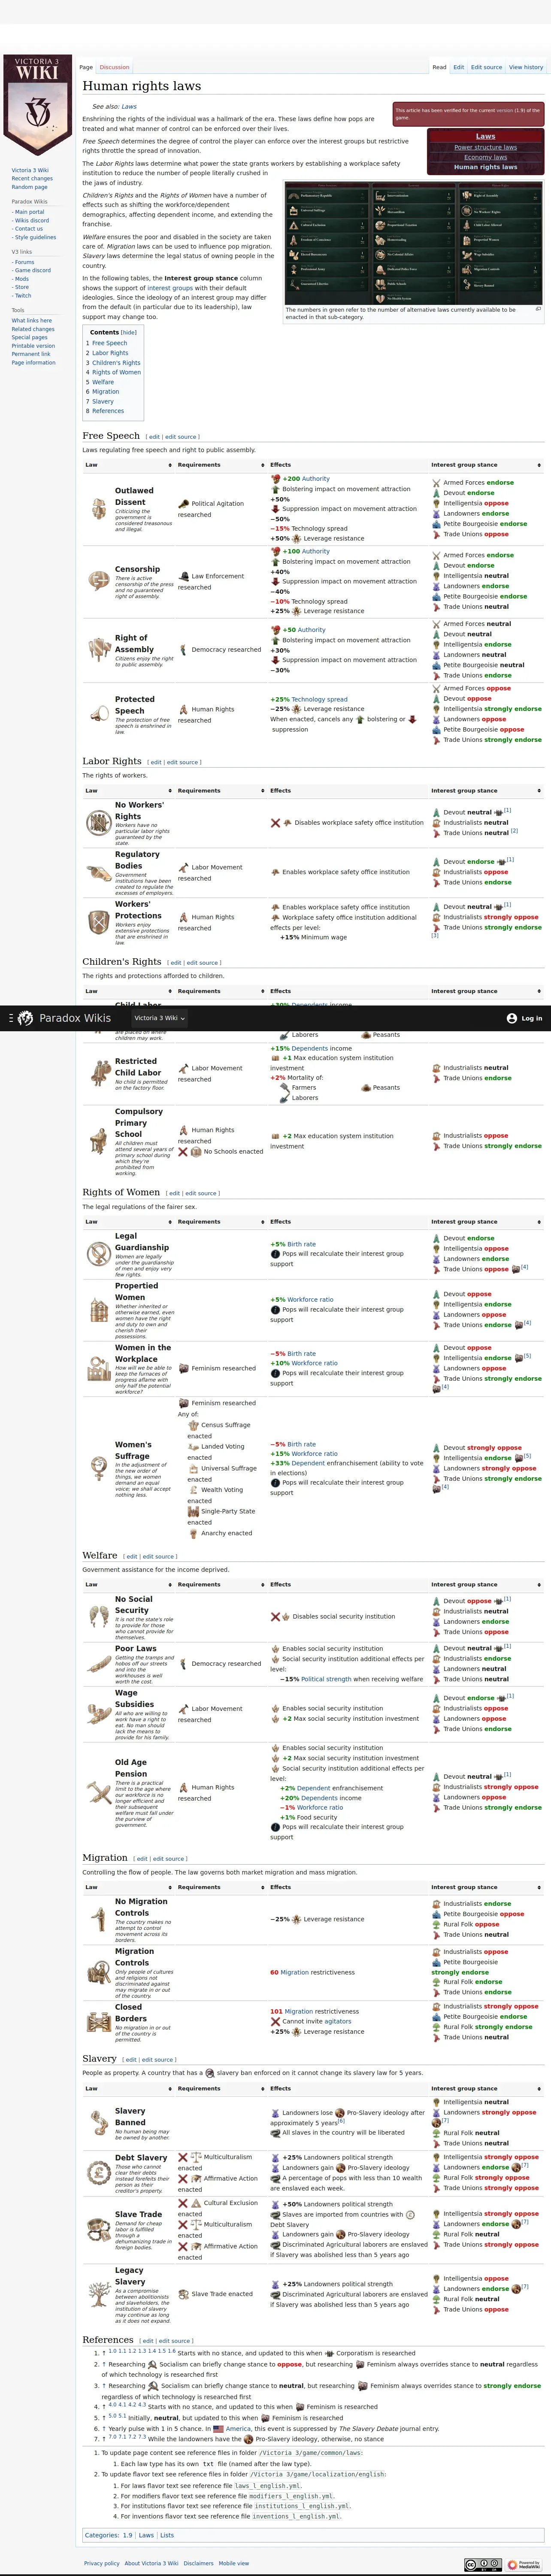Open What links here in the Tools section
This screenshot has height=2576, width=551.
(x=32, y=321)
